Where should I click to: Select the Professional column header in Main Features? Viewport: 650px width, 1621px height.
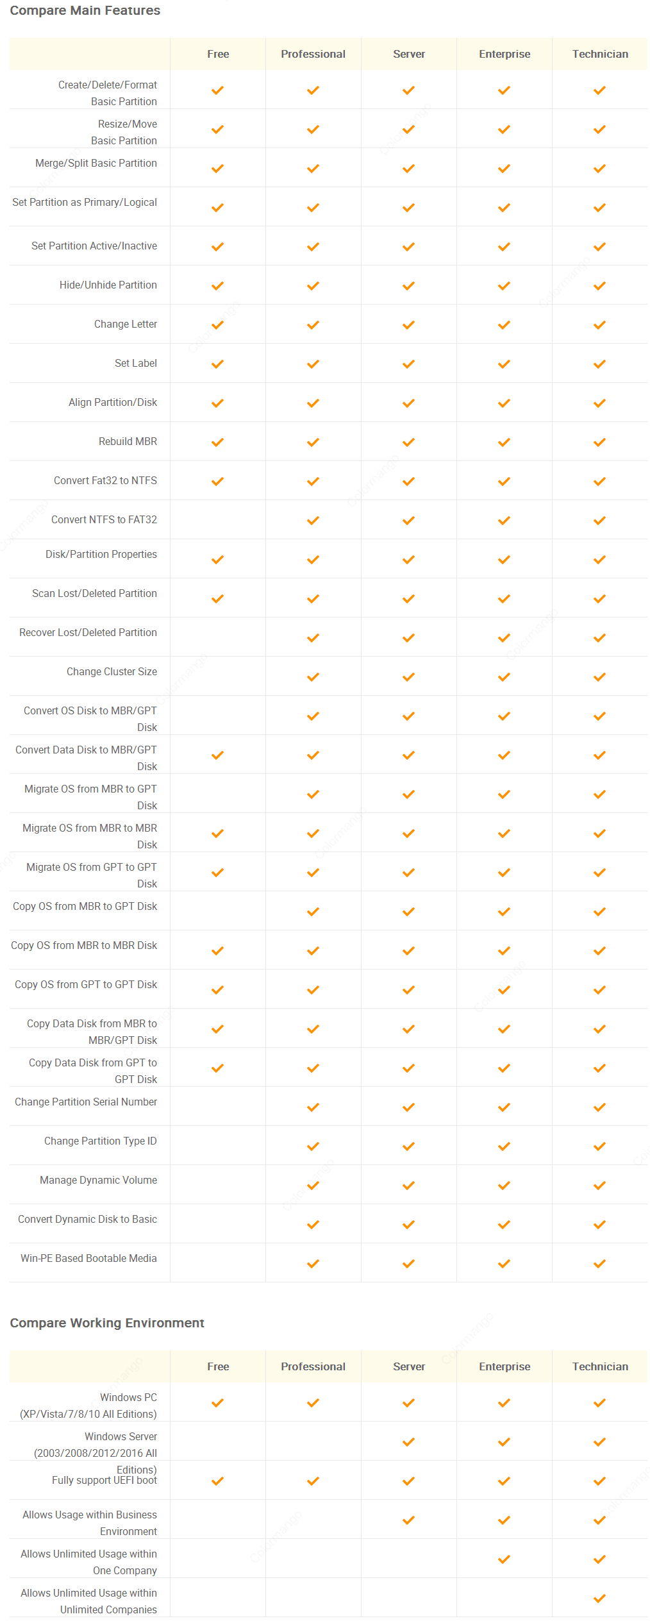pyautogui.click(x=313, y=54)
